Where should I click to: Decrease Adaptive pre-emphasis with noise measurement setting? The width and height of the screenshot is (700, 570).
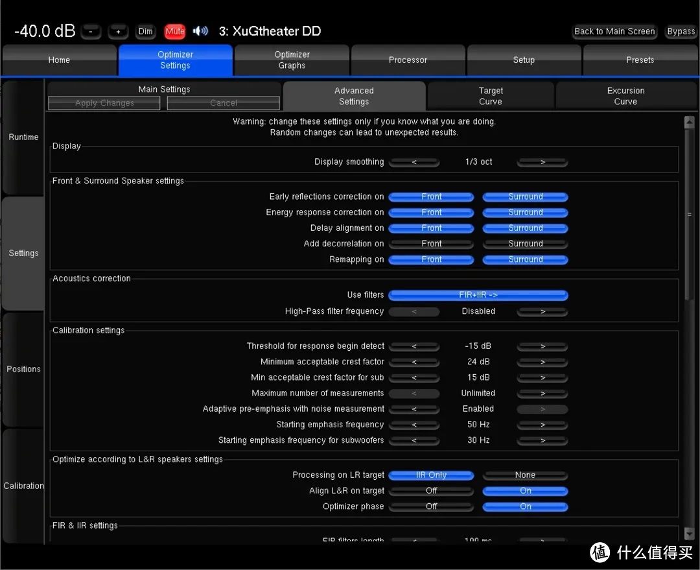[x=414, y=409]
